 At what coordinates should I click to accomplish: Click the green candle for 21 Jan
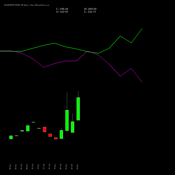pyautogui.click(x=67, y=120)
